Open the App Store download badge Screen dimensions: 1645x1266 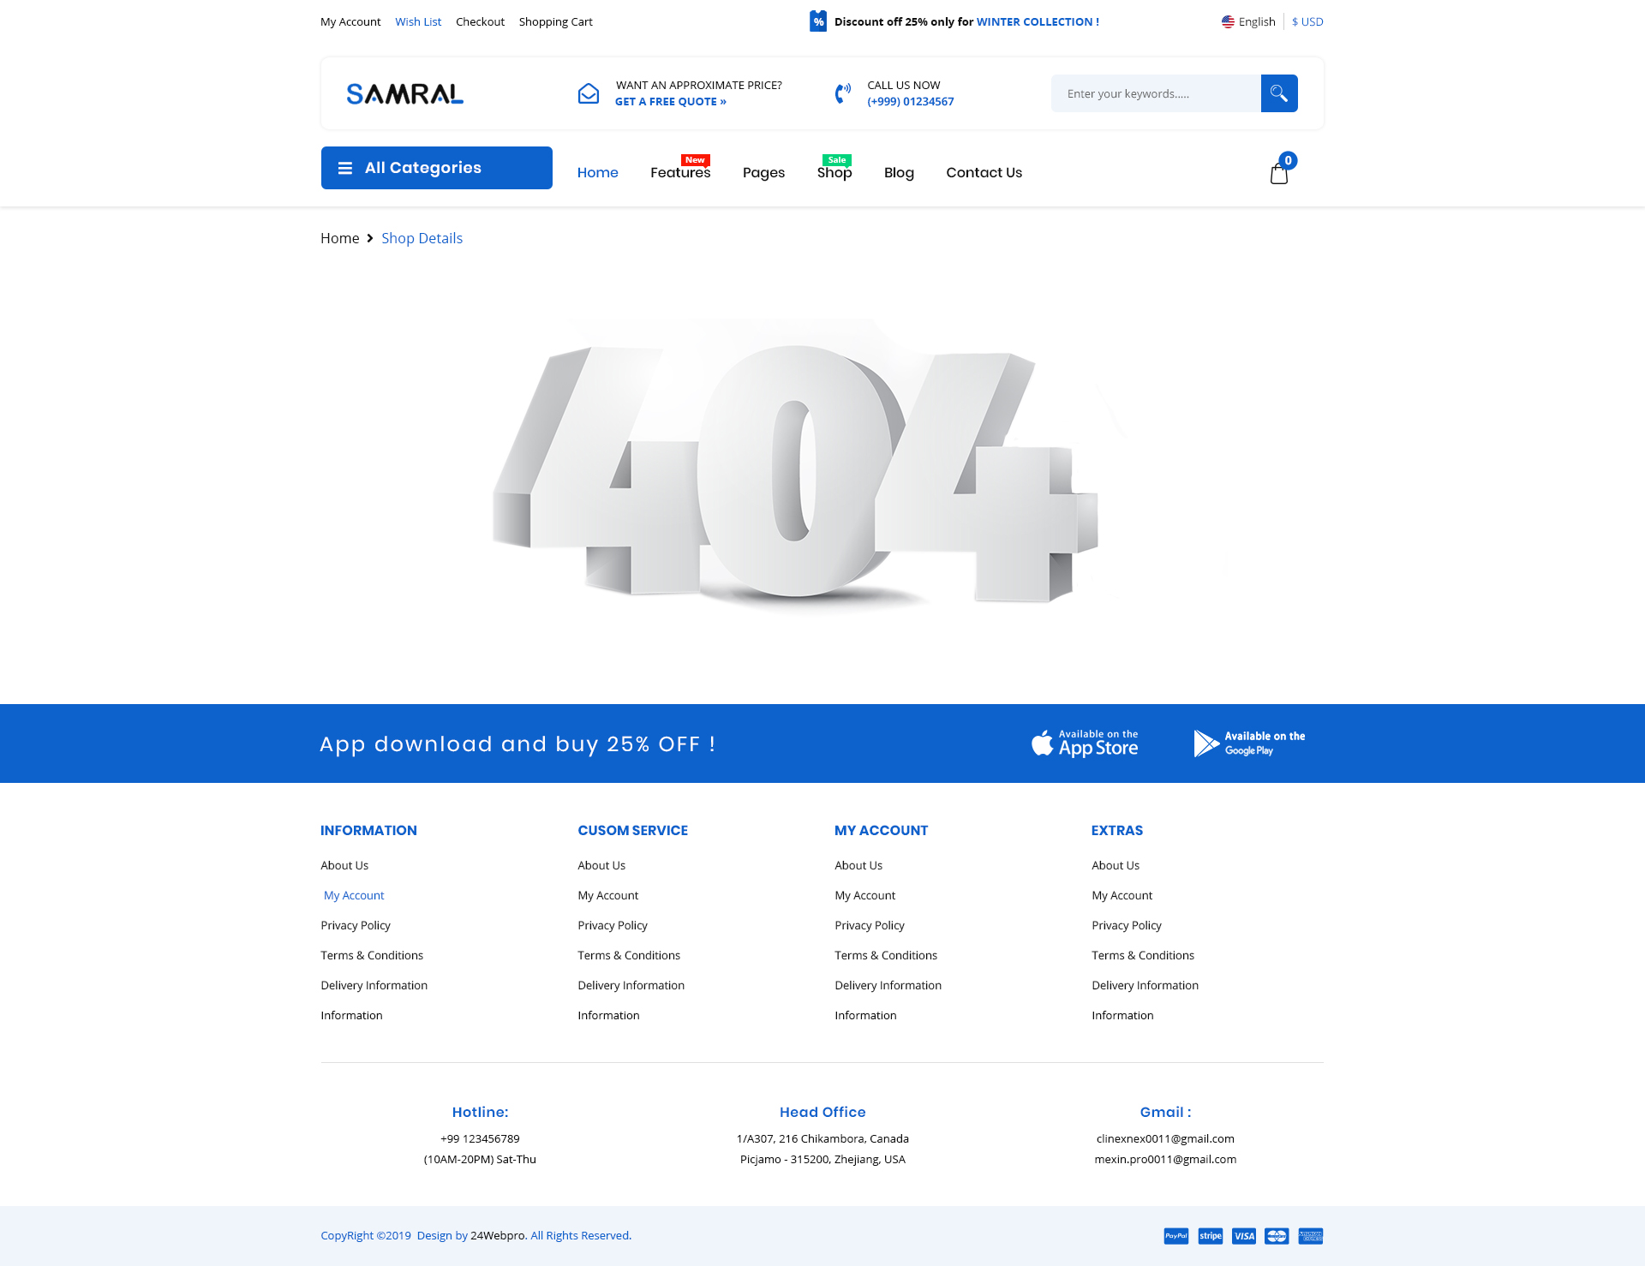click(x=1085, y=743)
